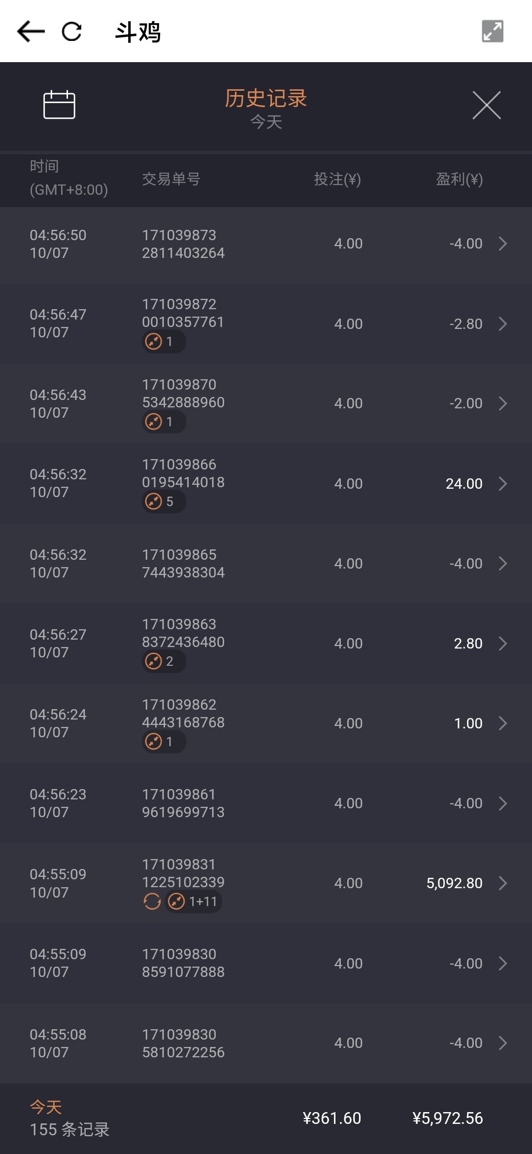
Task: Expand the record with -2.80 profit
Action: click(x=502, y=324)
